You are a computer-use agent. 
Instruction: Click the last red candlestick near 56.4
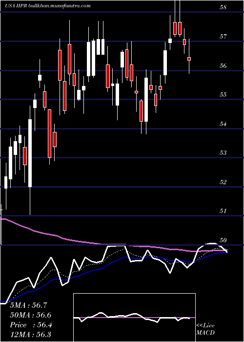(x=189, y=59)
